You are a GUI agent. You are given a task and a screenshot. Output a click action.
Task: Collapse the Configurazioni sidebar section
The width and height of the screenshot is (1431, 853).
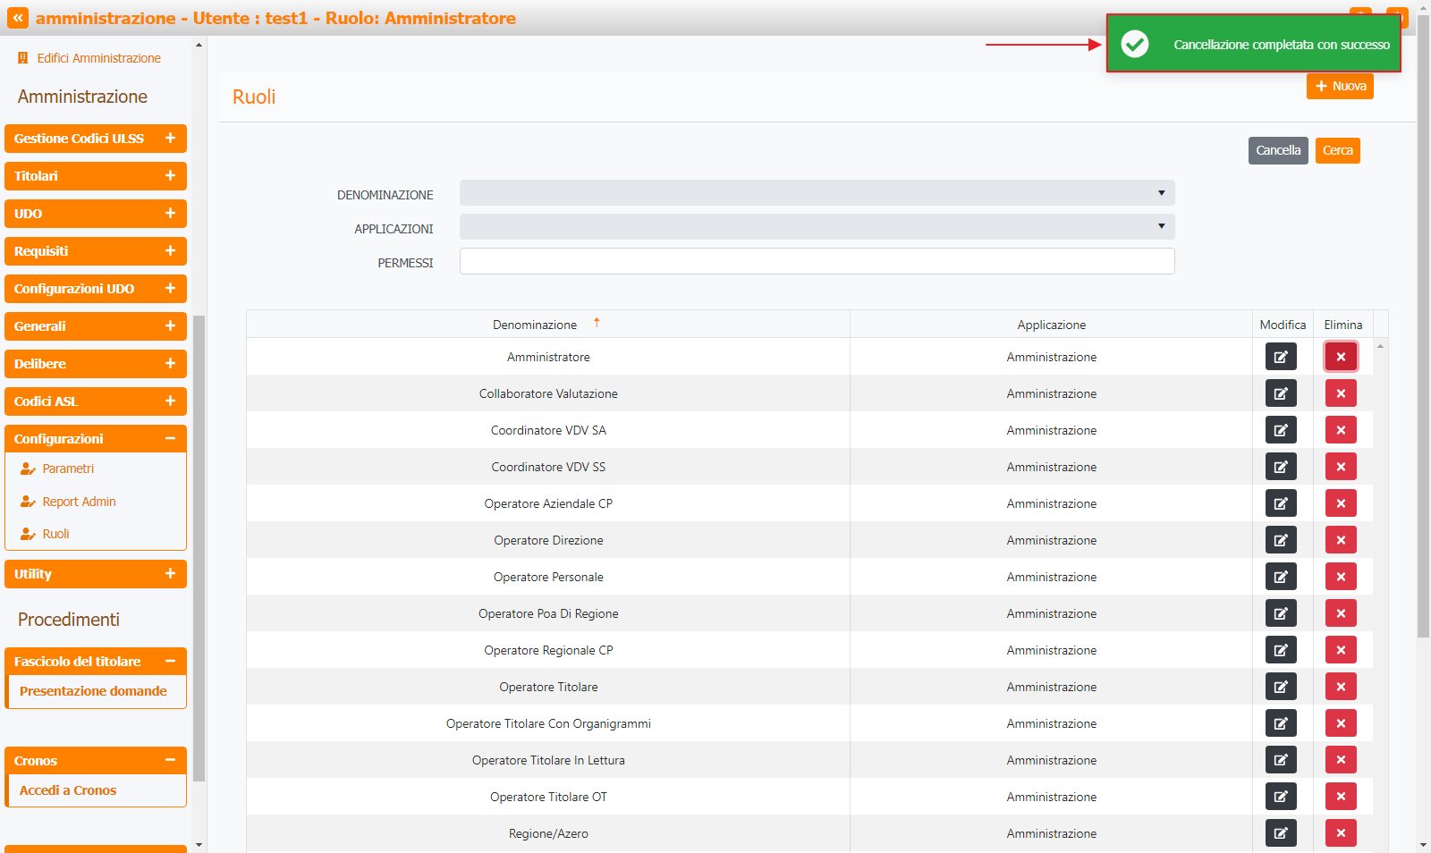pyautogui.click(x=170, y=438)
